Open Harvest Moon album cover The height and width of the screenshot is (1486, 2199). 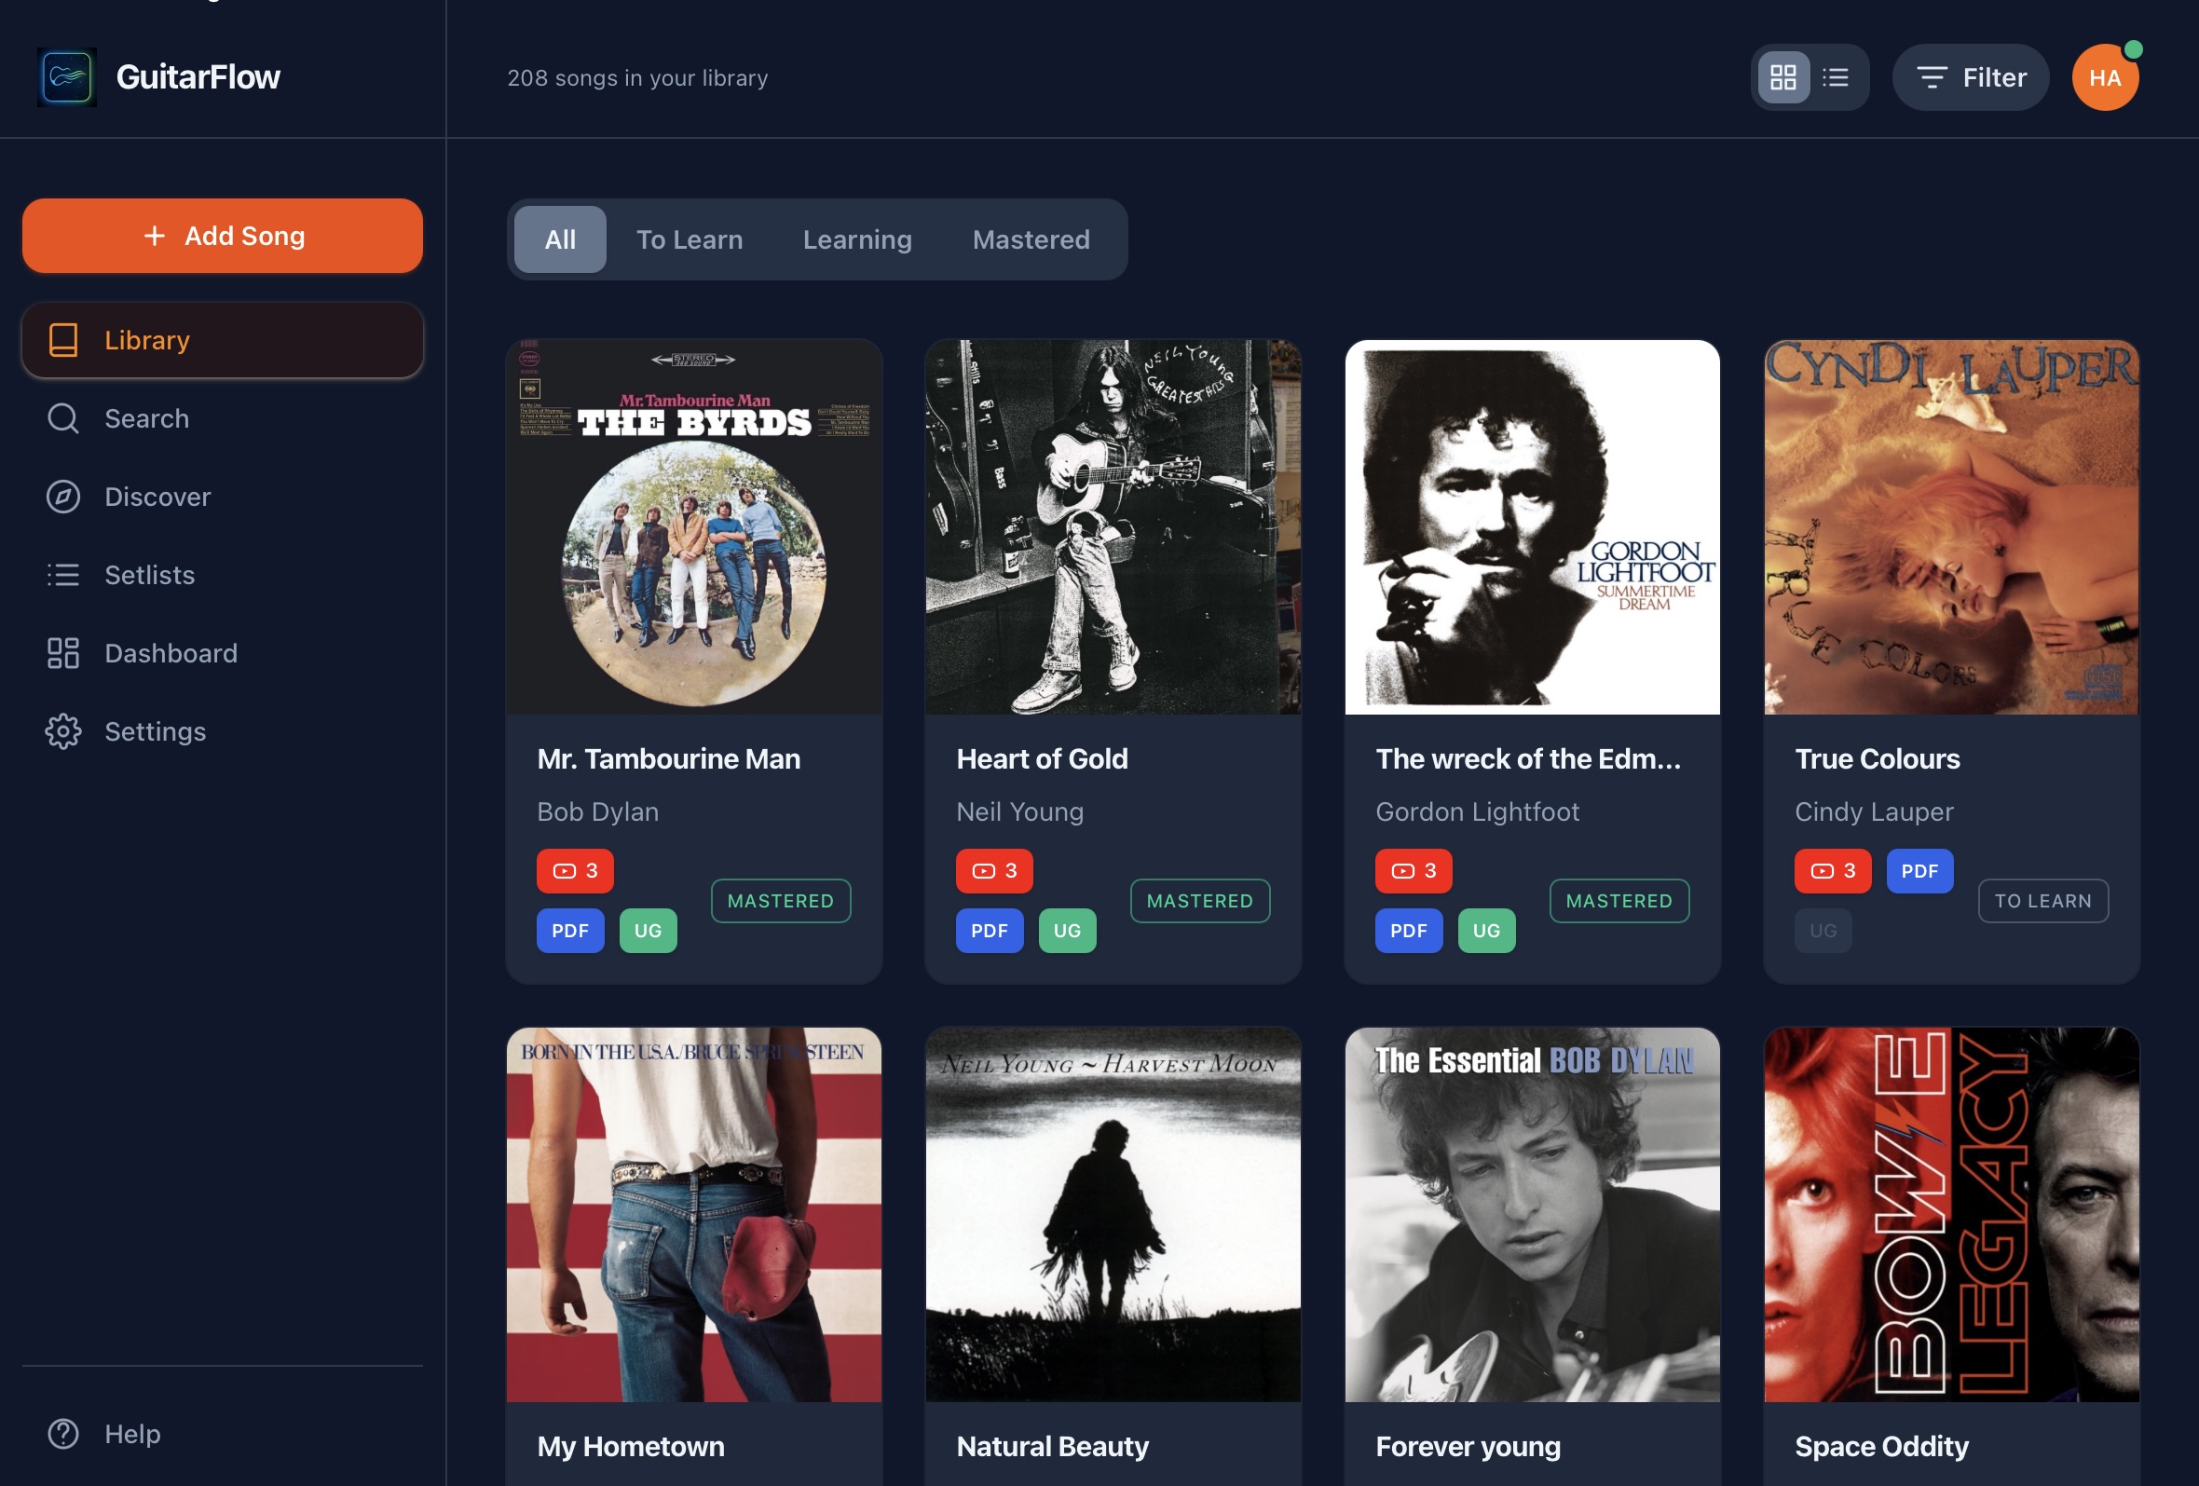[x=1113, y=1215]
